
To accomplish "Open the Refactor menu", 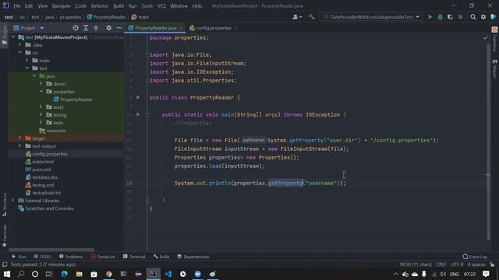I will coord(100,6).
